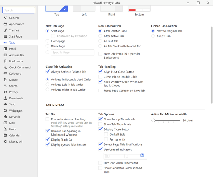The width and height of the screenshot is (213, 177).
Task: Enable Close Tab on Double Click
Action: tap(100, 77)
